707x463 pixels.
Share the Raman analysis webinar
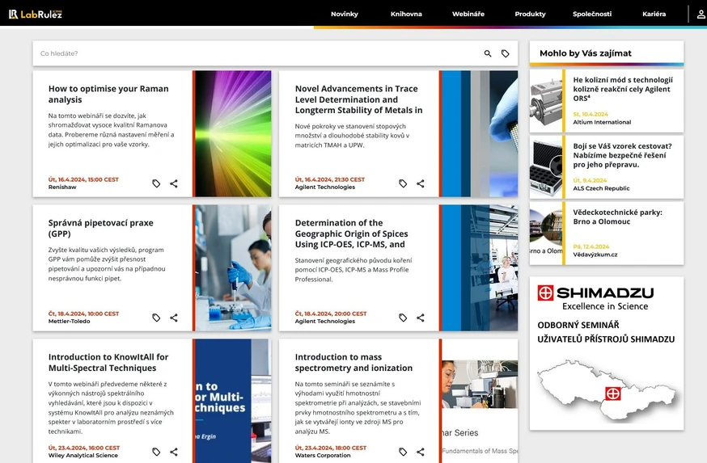(174, 183)
